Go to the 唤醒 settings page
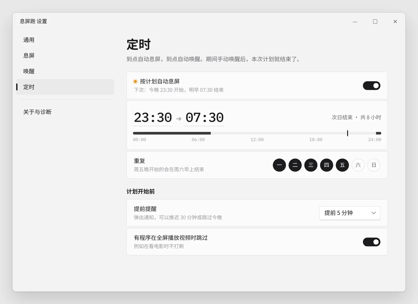Image resolution: width=418 pixels, height=304 pixels. (65, 71)
